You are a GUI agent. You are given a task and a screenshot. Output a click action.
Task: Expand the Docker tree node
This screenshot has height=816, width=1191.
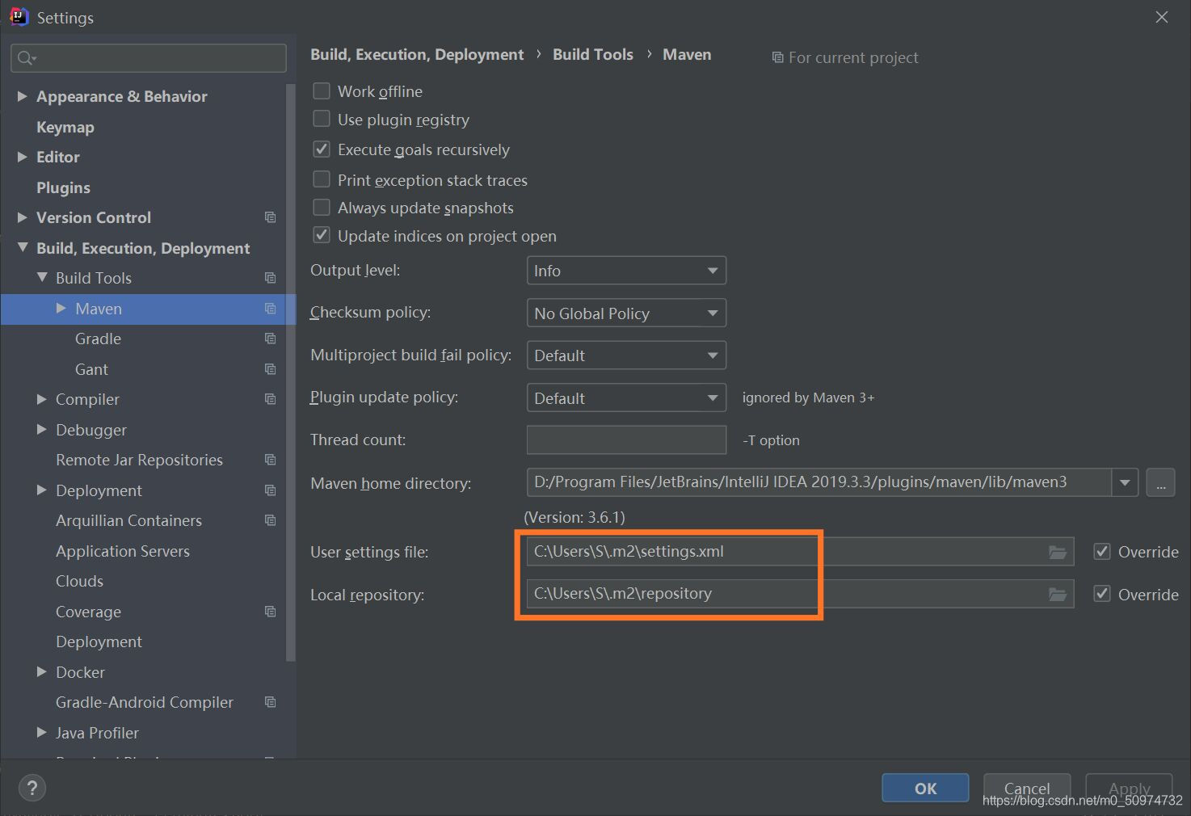pos(42,671)
